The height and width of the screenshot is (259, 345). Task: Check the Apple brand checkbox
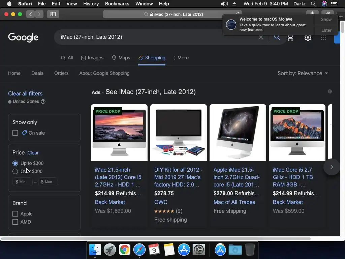(15, 214)
